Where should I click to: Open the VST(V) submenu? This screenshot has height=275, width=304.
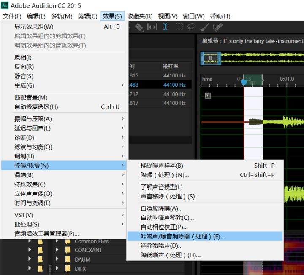[x=65, y=215]
